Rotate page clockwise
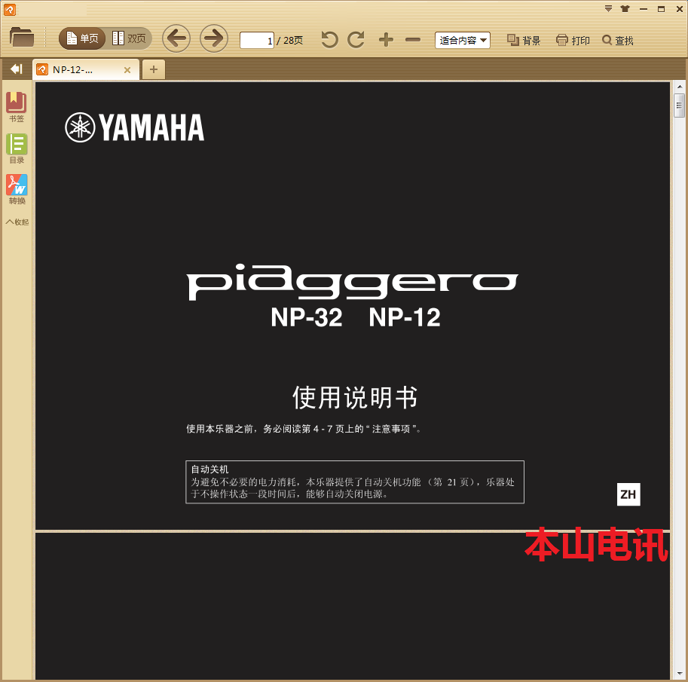The width and height of the screenshot is (688, 682). pos(356,40)
